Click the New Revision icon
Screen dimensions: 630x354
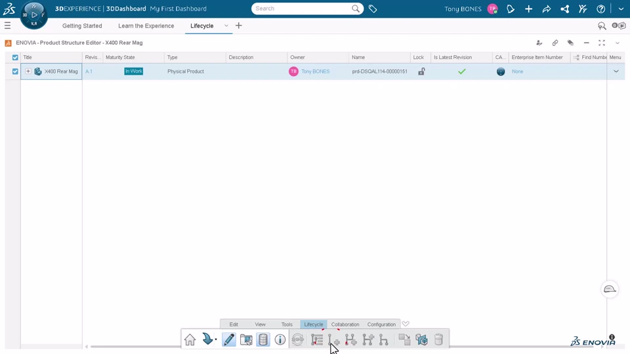[x=334, y=340]
